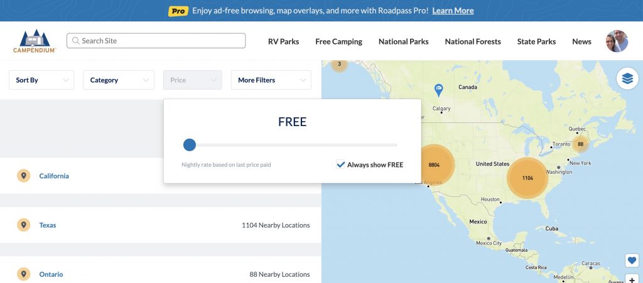Click "Nightly rate based on last price paid"

point(226,164)
